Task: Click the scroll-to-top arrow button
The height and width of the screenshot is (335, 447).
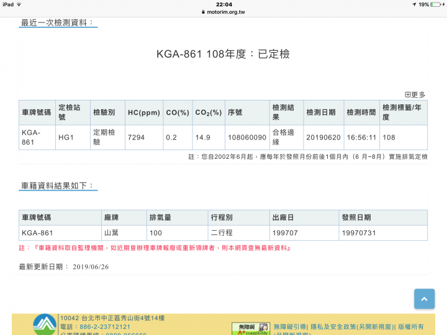Action: coord(424,299)
